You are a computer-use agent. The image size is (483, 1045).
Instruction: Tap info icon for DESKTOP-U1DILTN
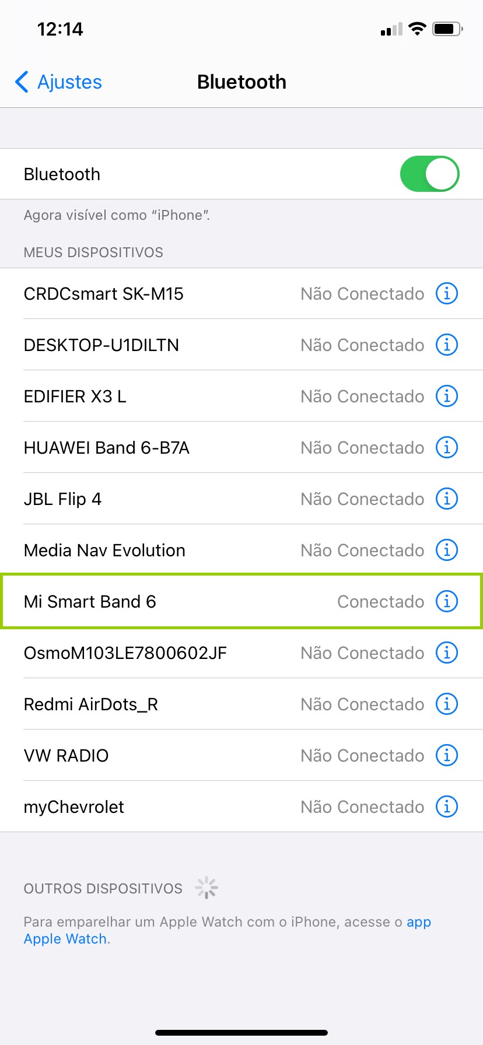(x=447, y=345)
